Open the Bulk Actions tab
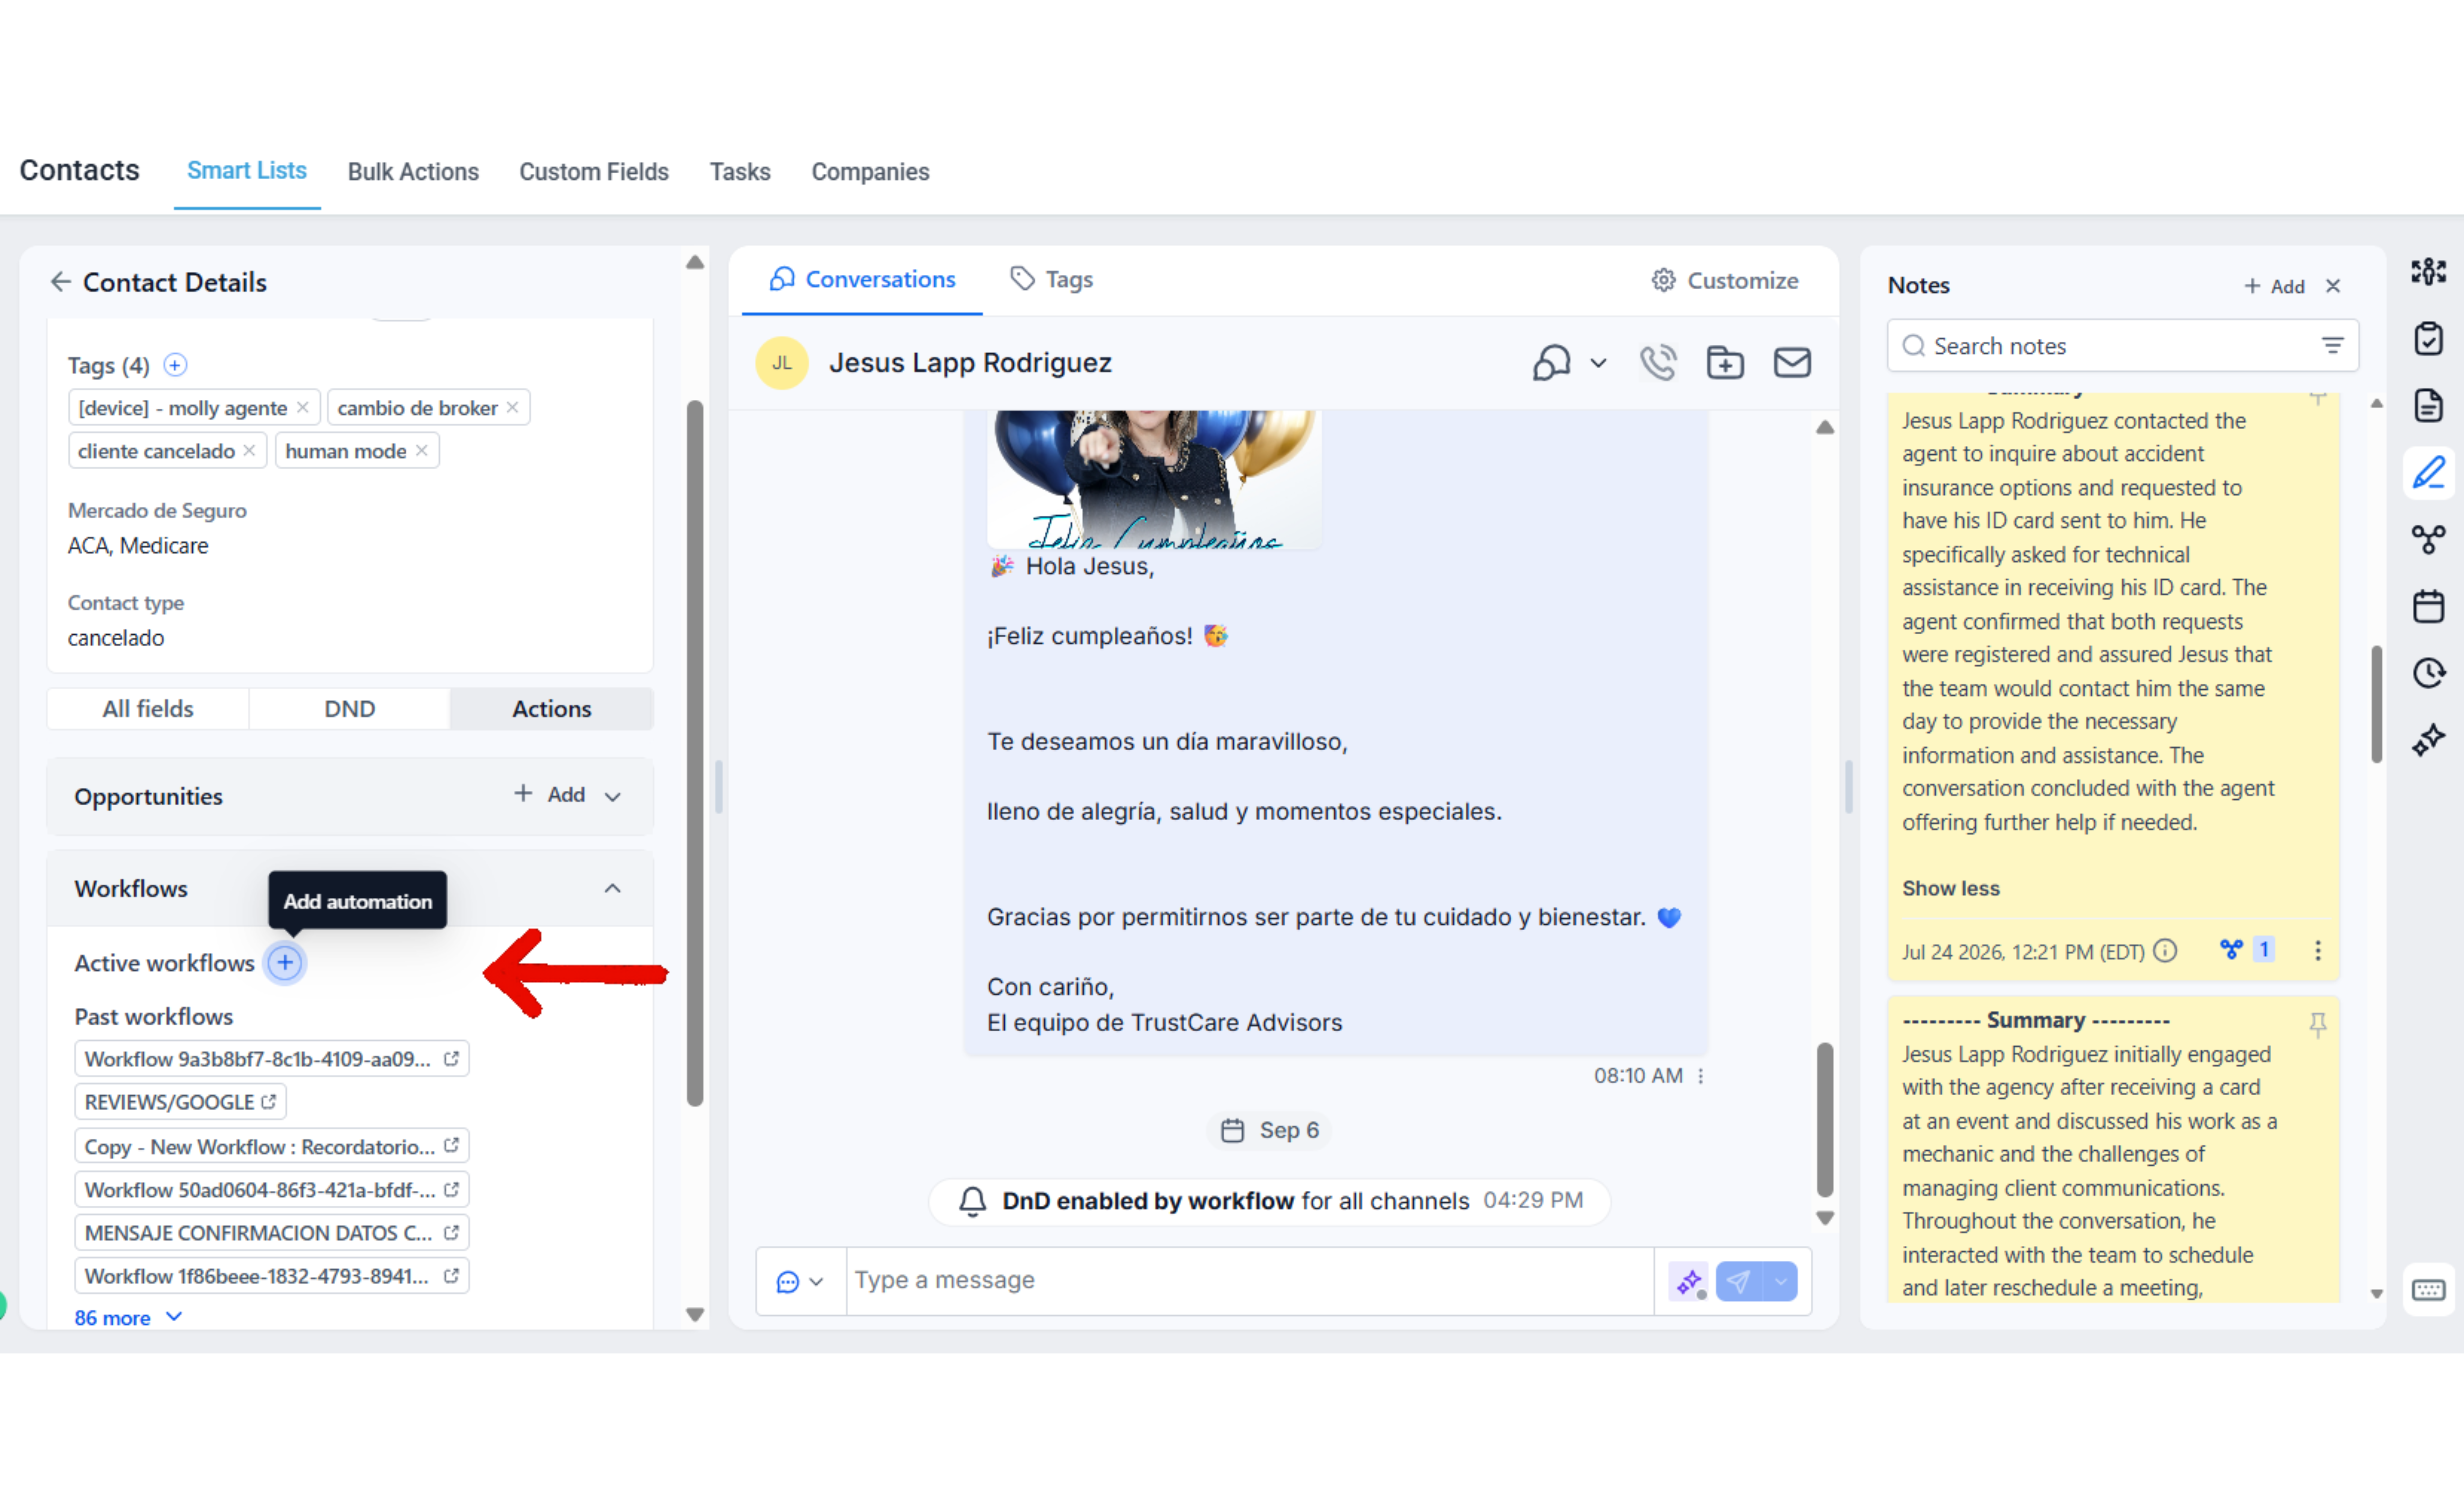The height and width of the screenshot is (1495, 2464). (x=413, y=172)
